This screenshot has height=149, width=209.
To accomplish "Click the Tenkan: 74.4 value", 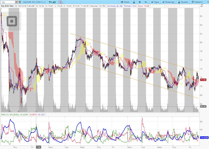I will (x=130, y=6).
